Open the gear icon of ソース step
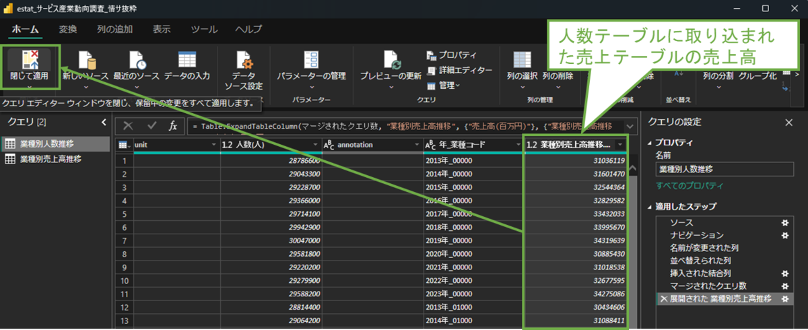Screen dimensions: 808x330 click(784, 222)
